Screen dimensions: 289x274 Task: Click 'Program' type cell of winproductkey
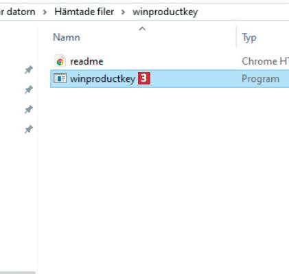tap(260, 79)
